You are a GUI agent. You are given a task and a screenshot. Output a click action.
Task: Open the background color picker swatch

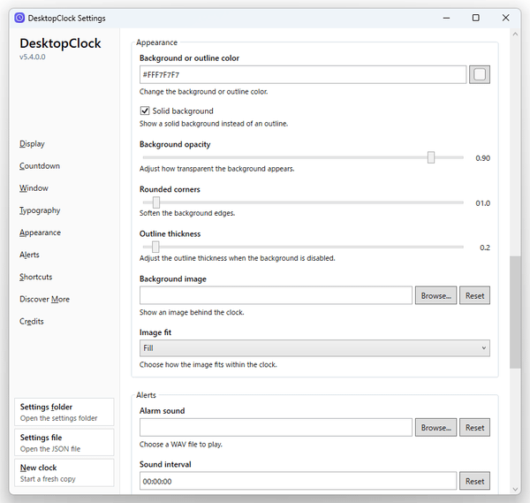tap(480, 74)
